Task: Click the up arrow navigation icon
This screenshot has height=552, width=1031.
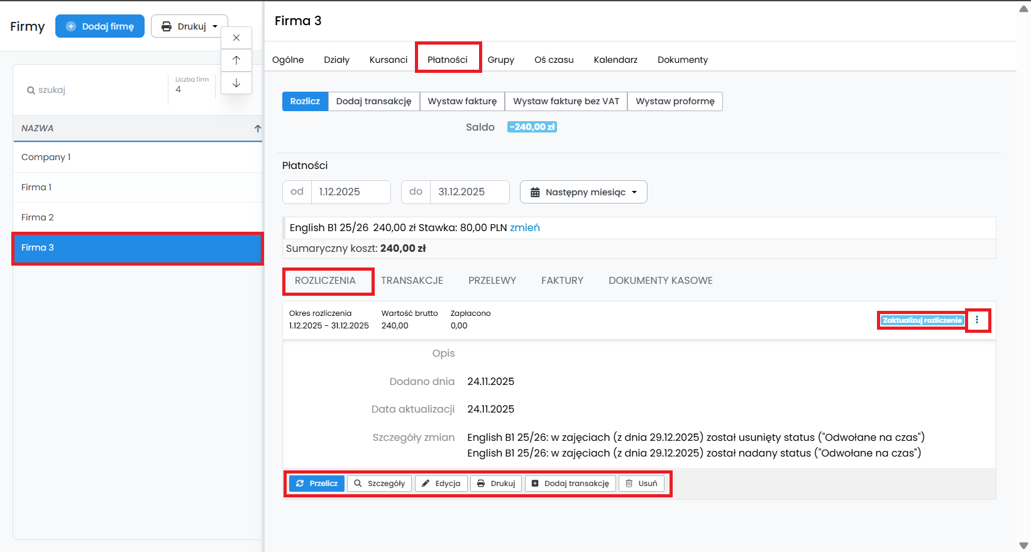Action: (x=236, y=60)
